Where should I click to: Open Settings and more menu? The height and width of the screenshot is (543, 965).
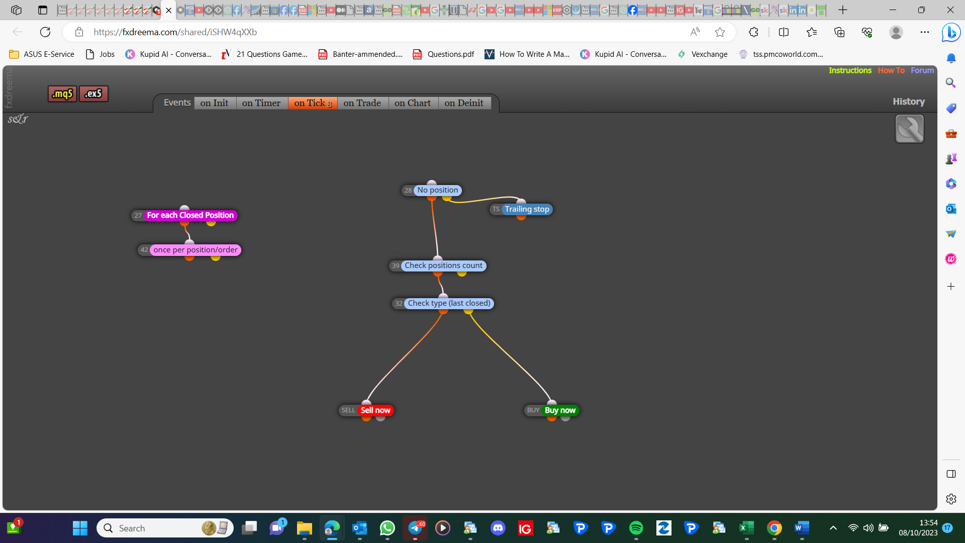[x=925, y=32]
